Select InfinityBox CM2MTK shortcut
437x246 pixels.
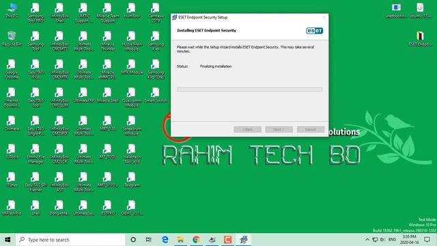59,69
